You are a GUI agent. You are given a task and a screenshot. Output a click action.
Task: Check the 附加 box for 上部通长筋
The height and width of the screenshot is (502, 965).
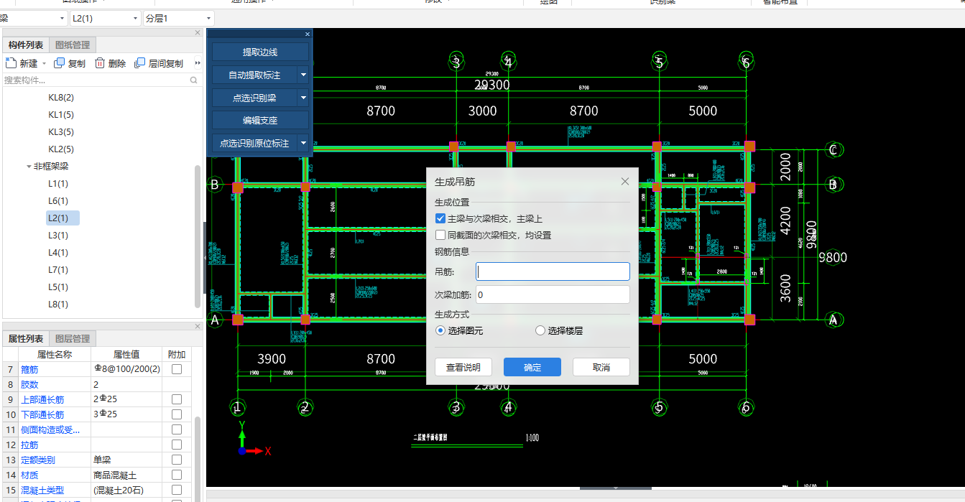tap(177, 399)
